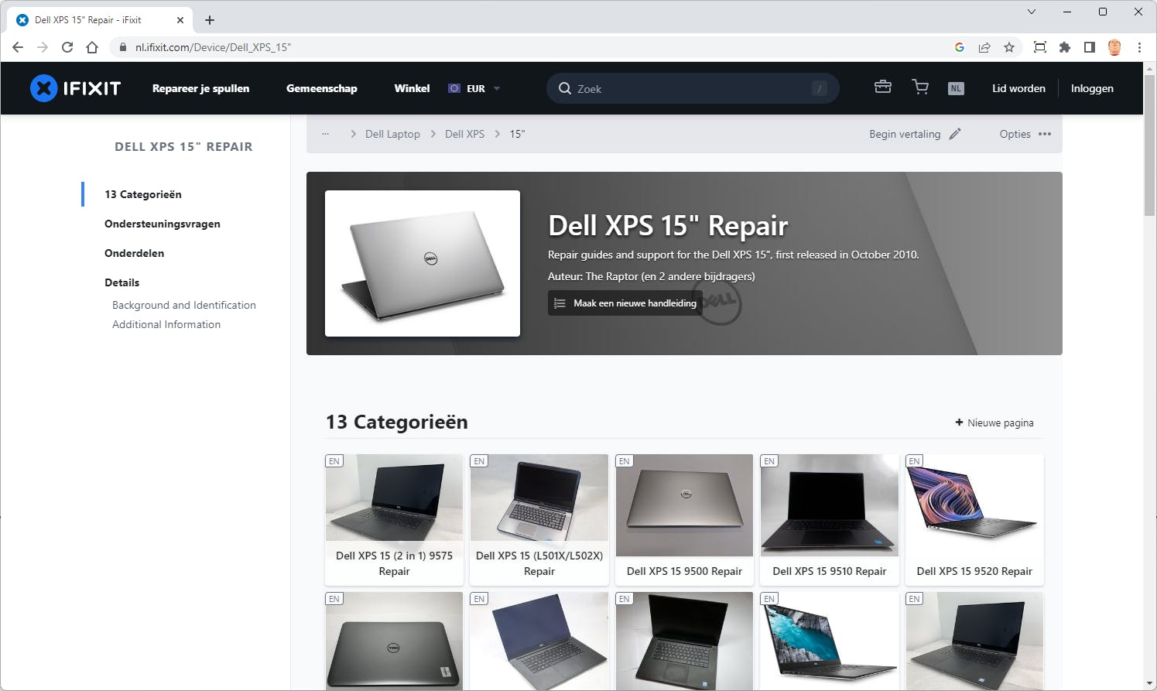Image resolution: width=1157 pixels, height=691 pixels.
Task: Open a new browser tab
Action: click(x=210, y=20)
